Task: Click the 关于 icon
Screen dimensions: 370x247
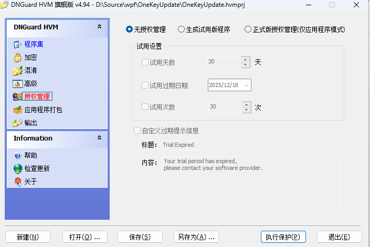Action: pyautogui.click(x=17, y=182)
